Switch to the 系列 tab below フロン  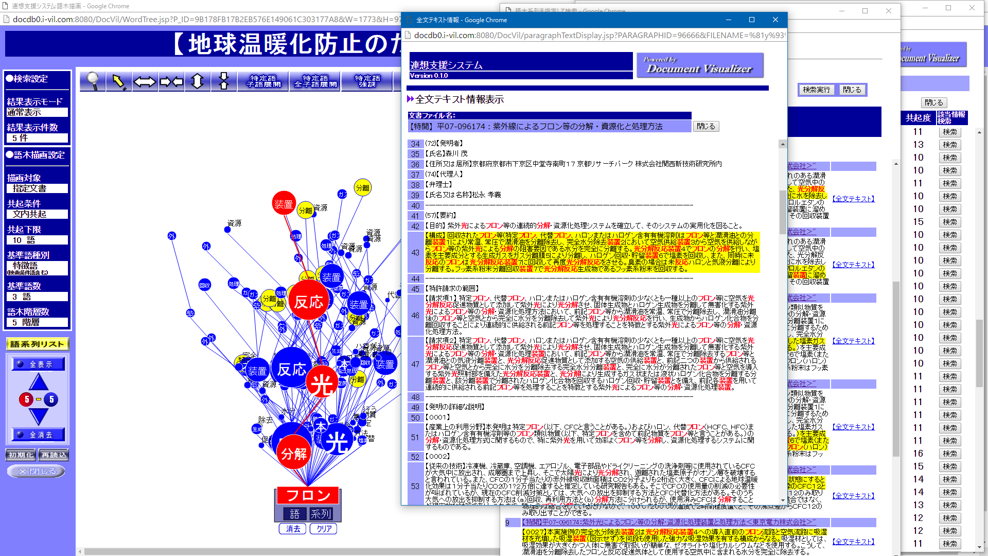click(x=321, y=514)
